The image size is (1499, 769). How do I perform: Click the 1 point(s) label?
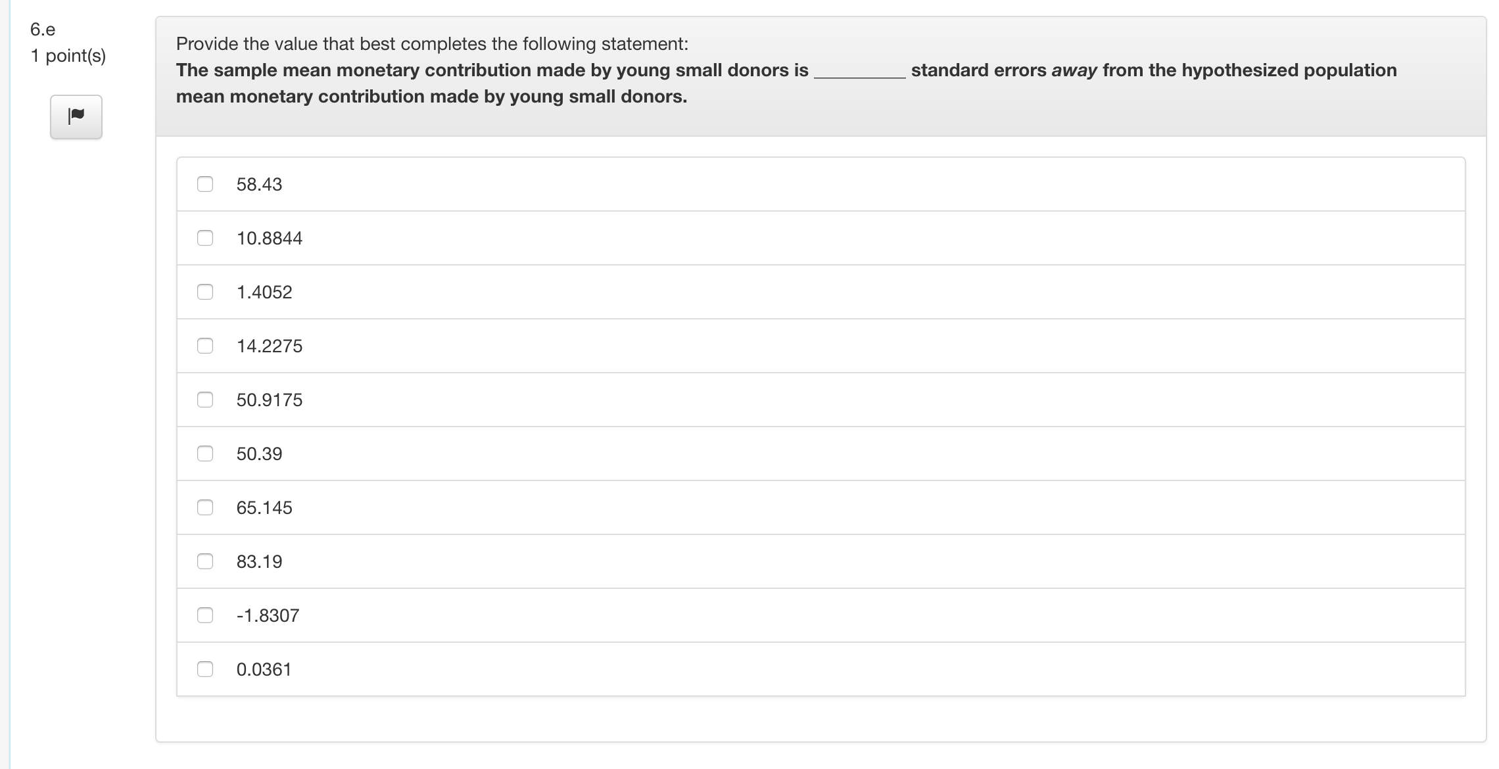(68, 56)
